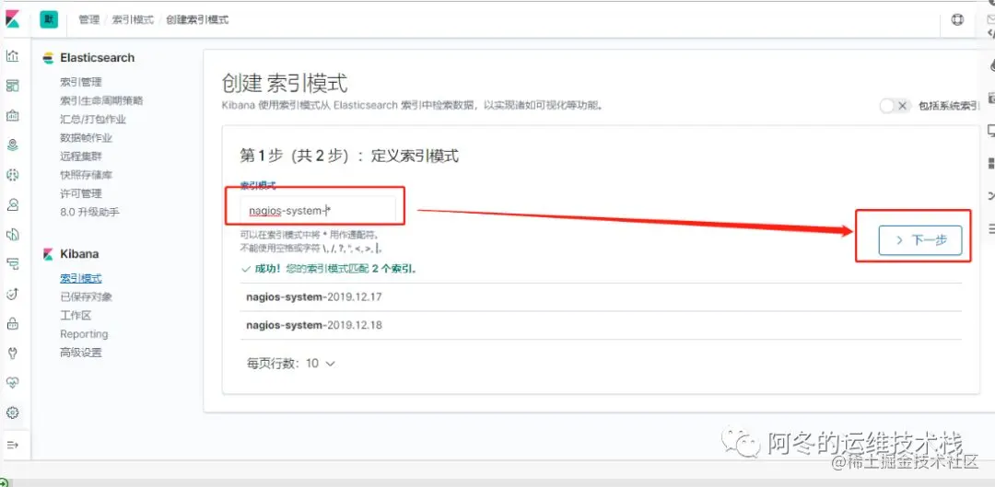Expand the sidebar with the bottom arrow icon
The height and width of the screenshot is (487, 995).
tap(12, 445)
